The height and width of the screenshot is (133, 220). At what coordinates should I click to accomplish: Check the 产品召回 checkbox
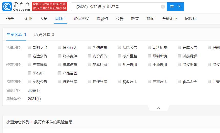pos(59,73)
